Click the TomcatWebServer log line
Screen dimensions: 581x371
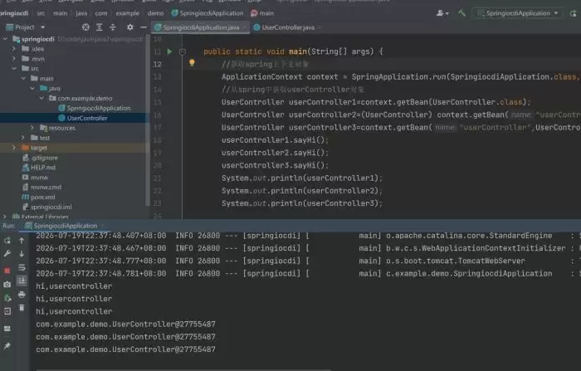click(308, 261)
